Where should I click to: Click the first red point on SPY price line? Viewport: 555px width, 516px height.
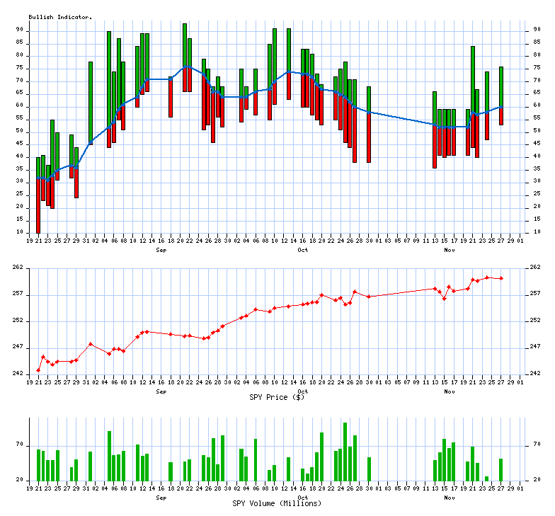(x=38, y=370)
